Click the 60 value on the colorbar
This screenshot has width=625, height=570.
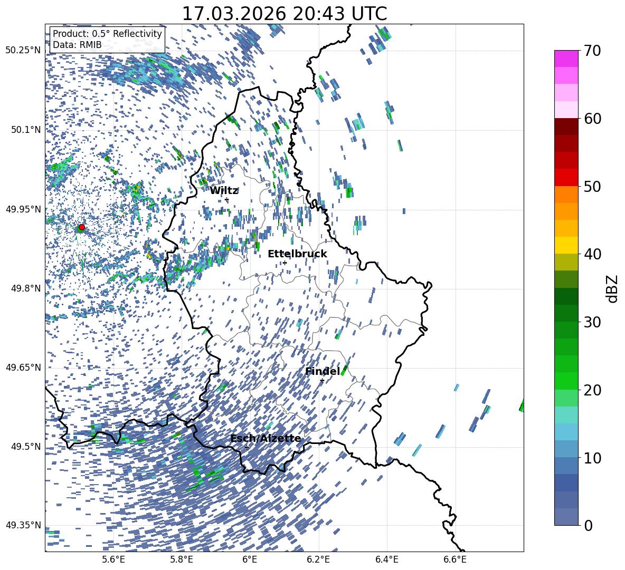click(592, 119)
